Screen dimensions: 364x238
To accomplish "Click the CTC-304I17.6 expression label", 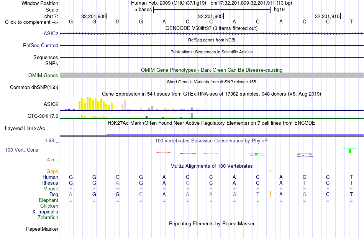I will point(43,116).
